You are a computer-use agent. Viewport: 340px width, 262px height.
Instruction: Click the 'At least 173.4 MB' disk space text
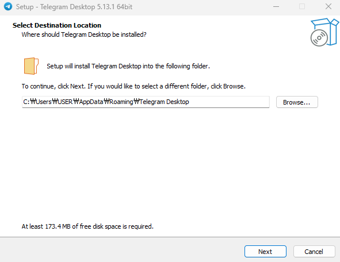tap(87, 226)
